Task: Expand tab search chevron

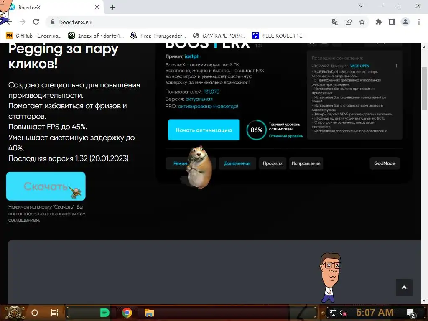Action: 361,6
